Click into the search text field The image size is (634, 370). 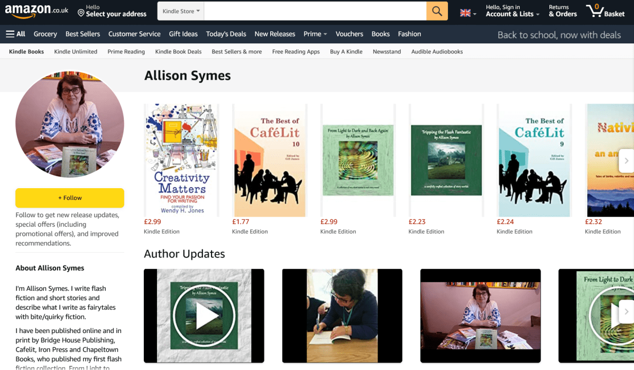point(315,11)
